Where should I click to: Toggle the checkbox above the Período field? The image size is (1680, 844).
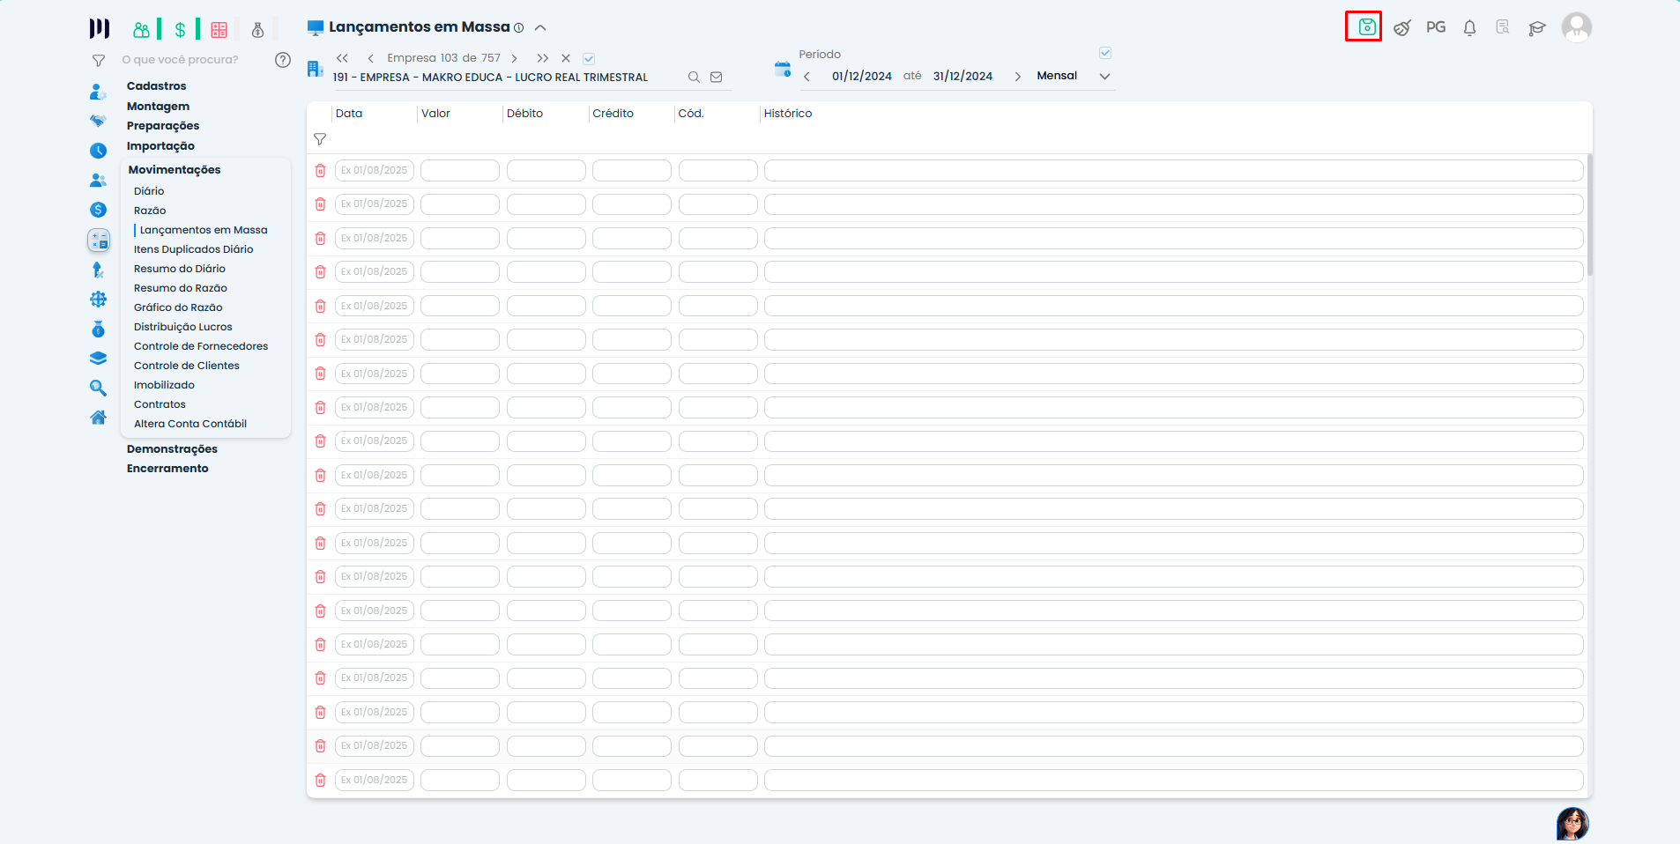1104,54
